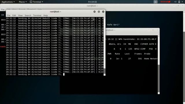Image resolution: width=185 pixels, height=104 pixels.
Task: Click the text "WPA handshake: 3C:33:00:F5:4B:F"
Action: click(138, 39)
